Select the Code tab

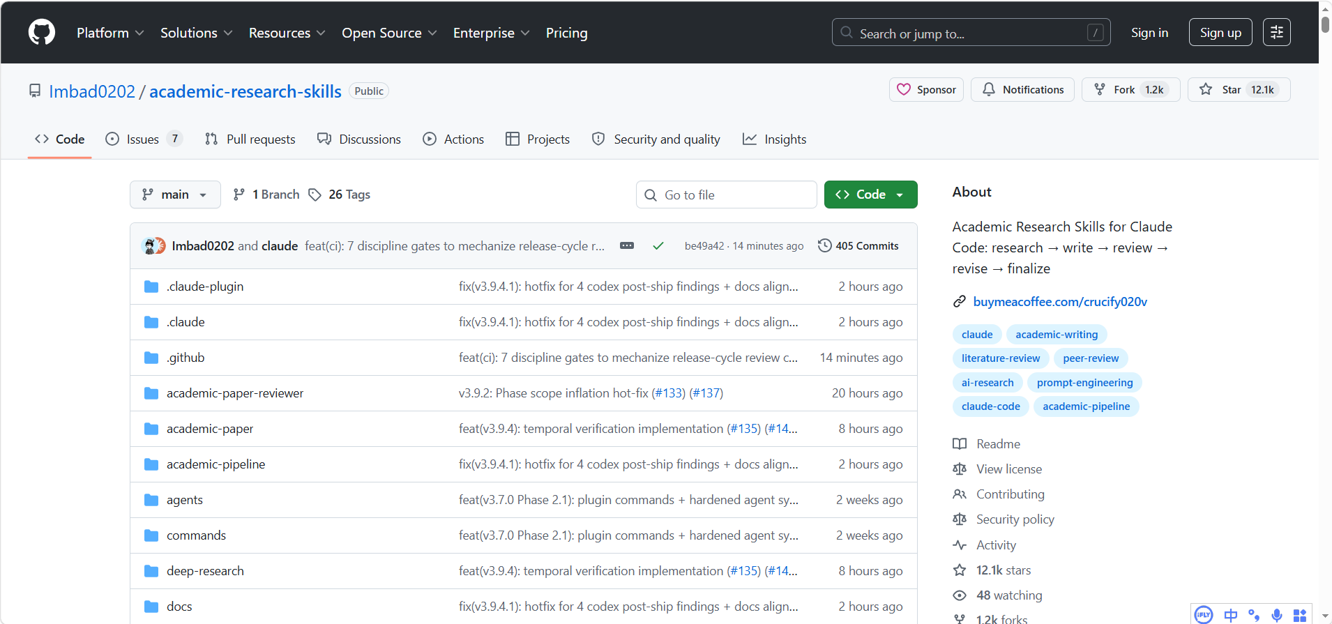(60, 139)
